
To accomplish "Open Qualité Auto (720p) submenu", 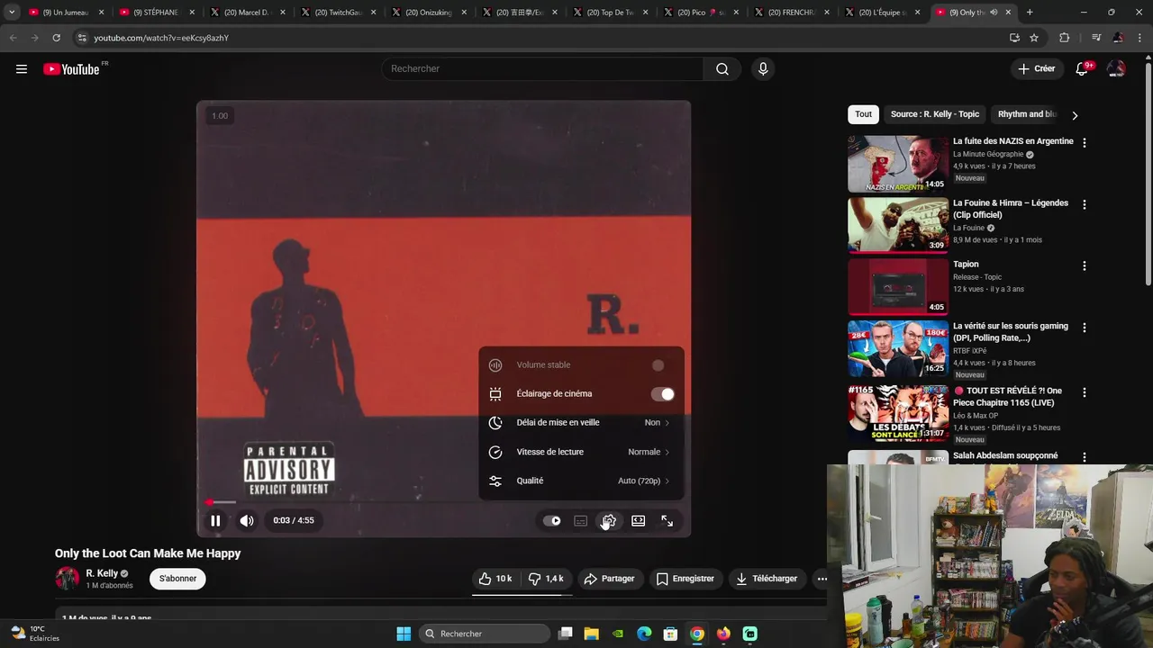I will tap(581, 481).
